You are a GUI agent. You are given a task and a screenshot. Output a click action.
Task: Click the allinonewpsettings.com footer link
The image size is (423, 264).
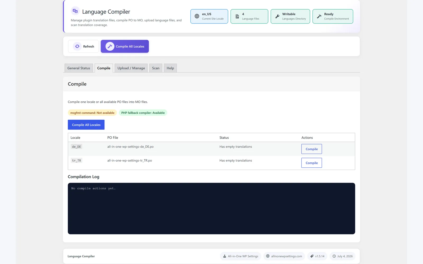(x=284, y=256)
